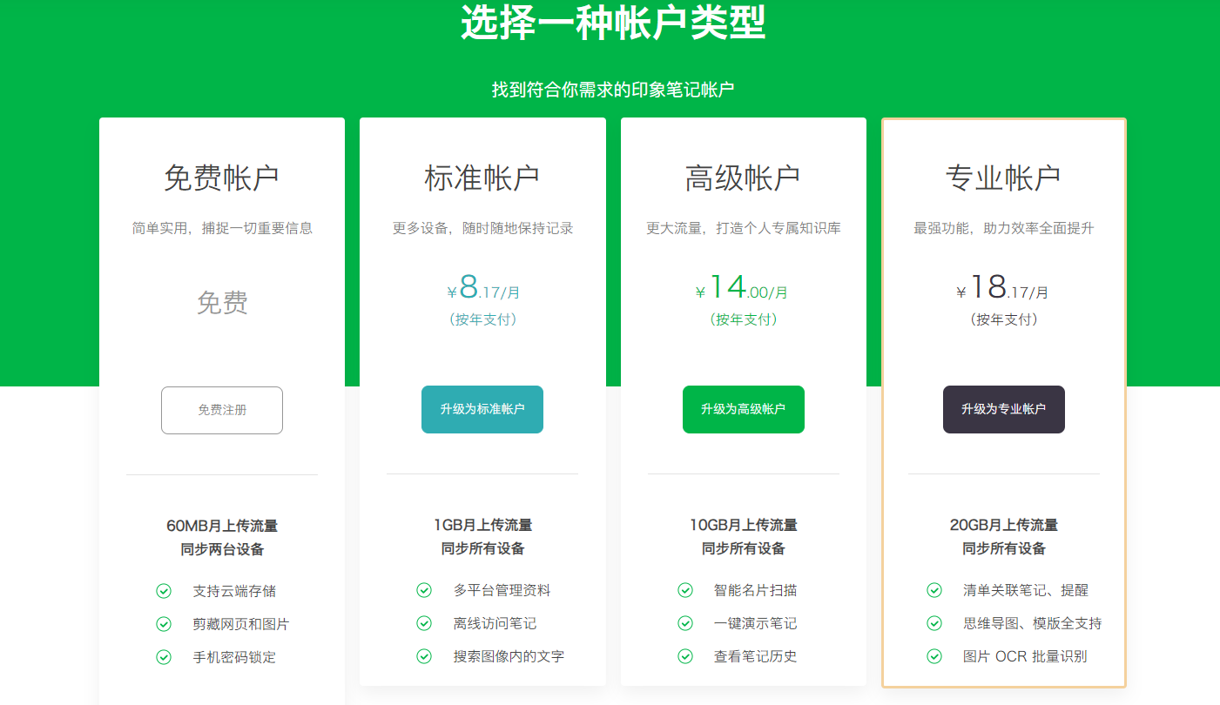Select the 免费帐户 card title

pos(222,178)
